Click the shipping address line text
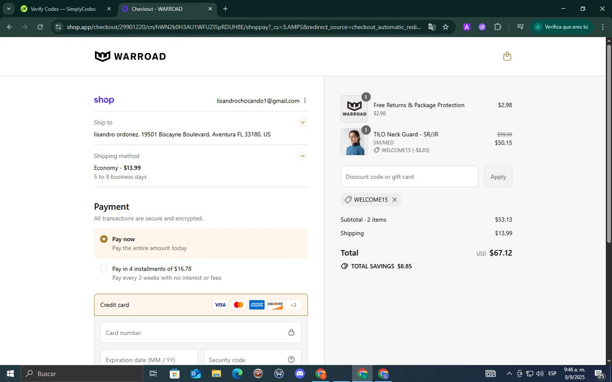 pyautogui.click(x=182, y=134)
